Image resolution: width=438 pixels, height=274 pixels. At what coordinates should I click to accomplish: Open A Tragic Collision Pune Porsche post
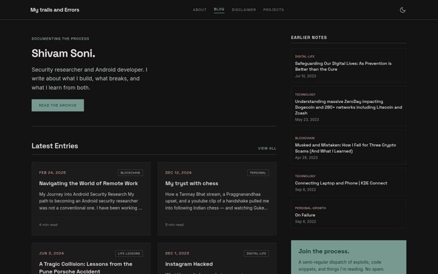point(86,267)
